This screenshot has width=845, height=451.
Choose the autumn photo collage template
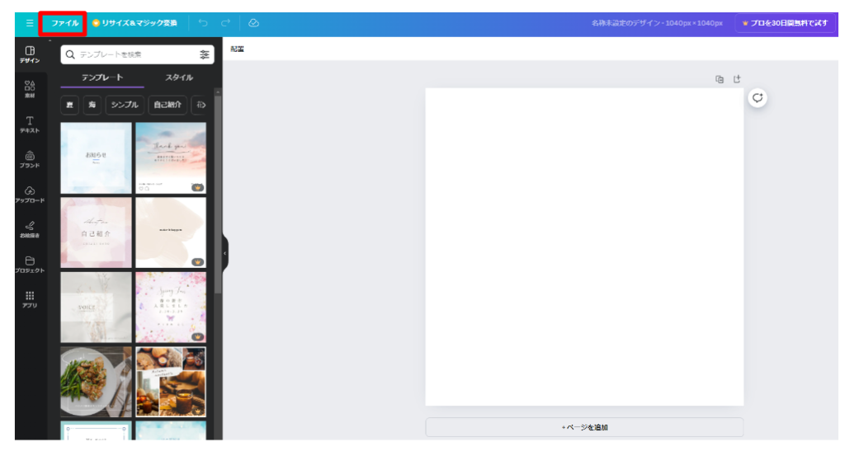click(171, 382)
